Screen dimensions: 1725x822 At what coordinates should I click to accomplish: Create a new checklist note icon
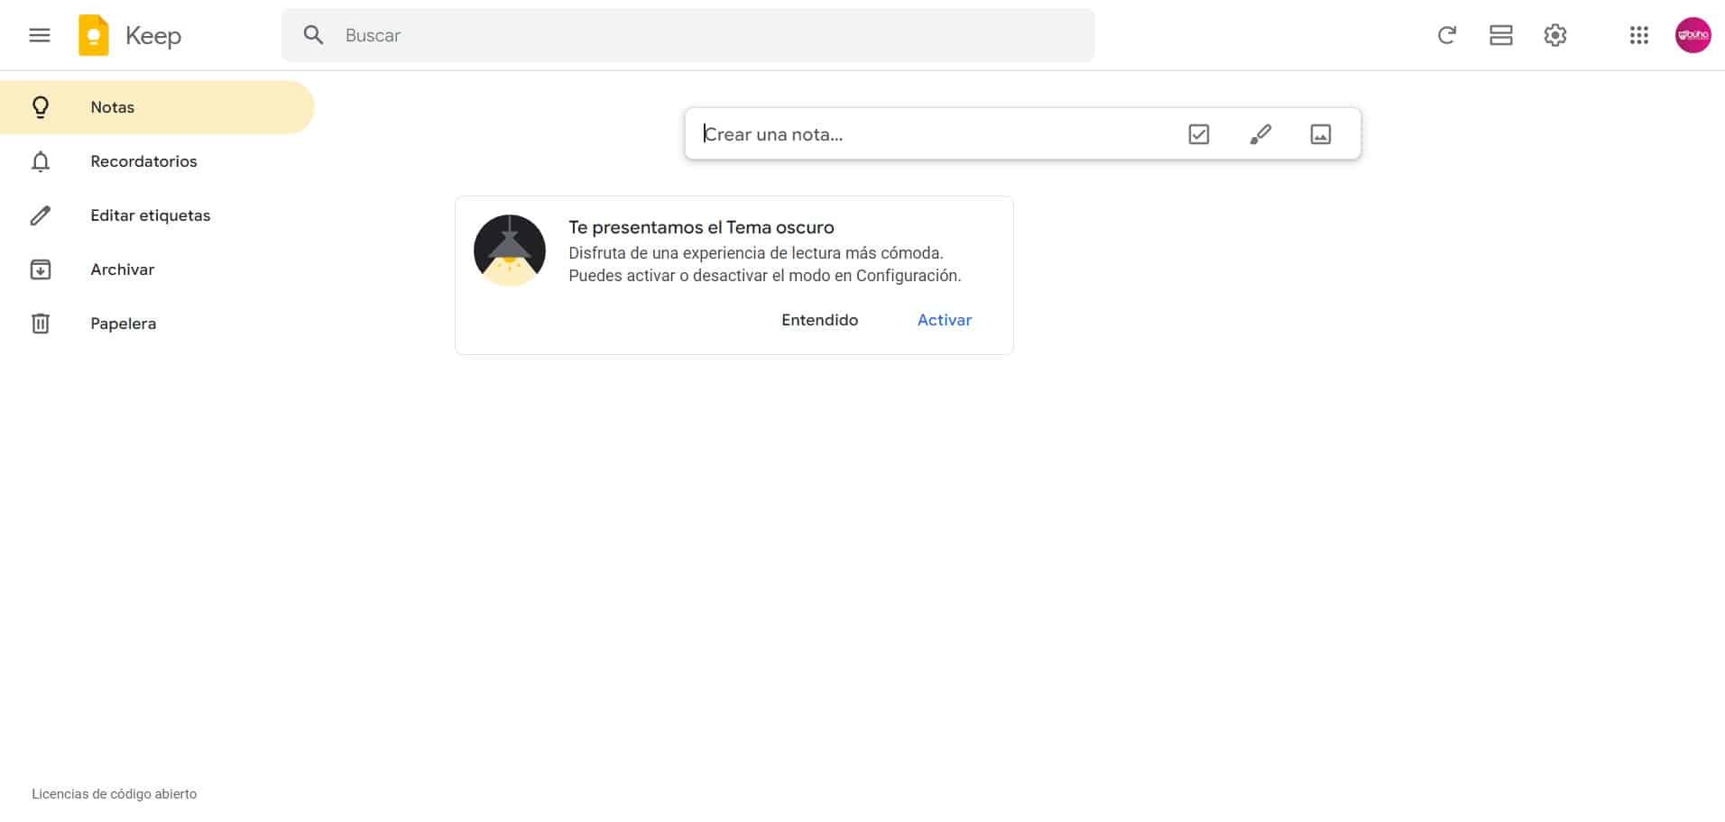coord(1199,134)
